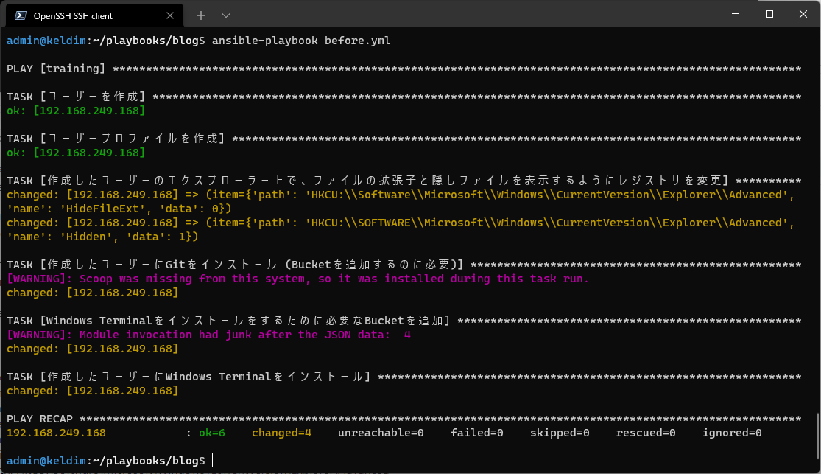Click the command 'ansible-playbook before.yml'
Viewport: 821px width, 474px height.
(x=301, y=41)
